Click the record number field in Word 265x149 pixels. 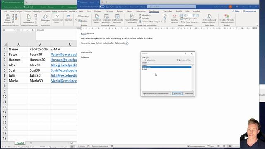pos(189,15)
